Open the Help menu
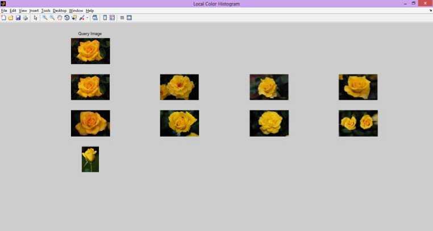The height and width of the screenshot is (231, 433). (x=90, y=10)
